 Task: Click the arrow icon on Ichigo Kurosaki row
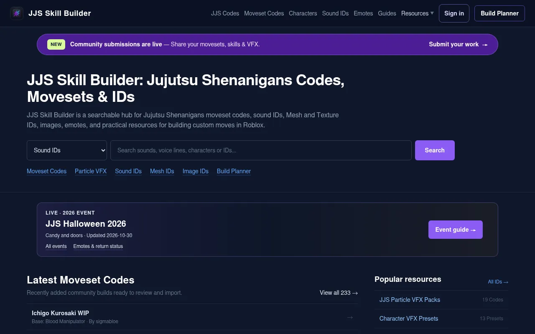(350, 317)
